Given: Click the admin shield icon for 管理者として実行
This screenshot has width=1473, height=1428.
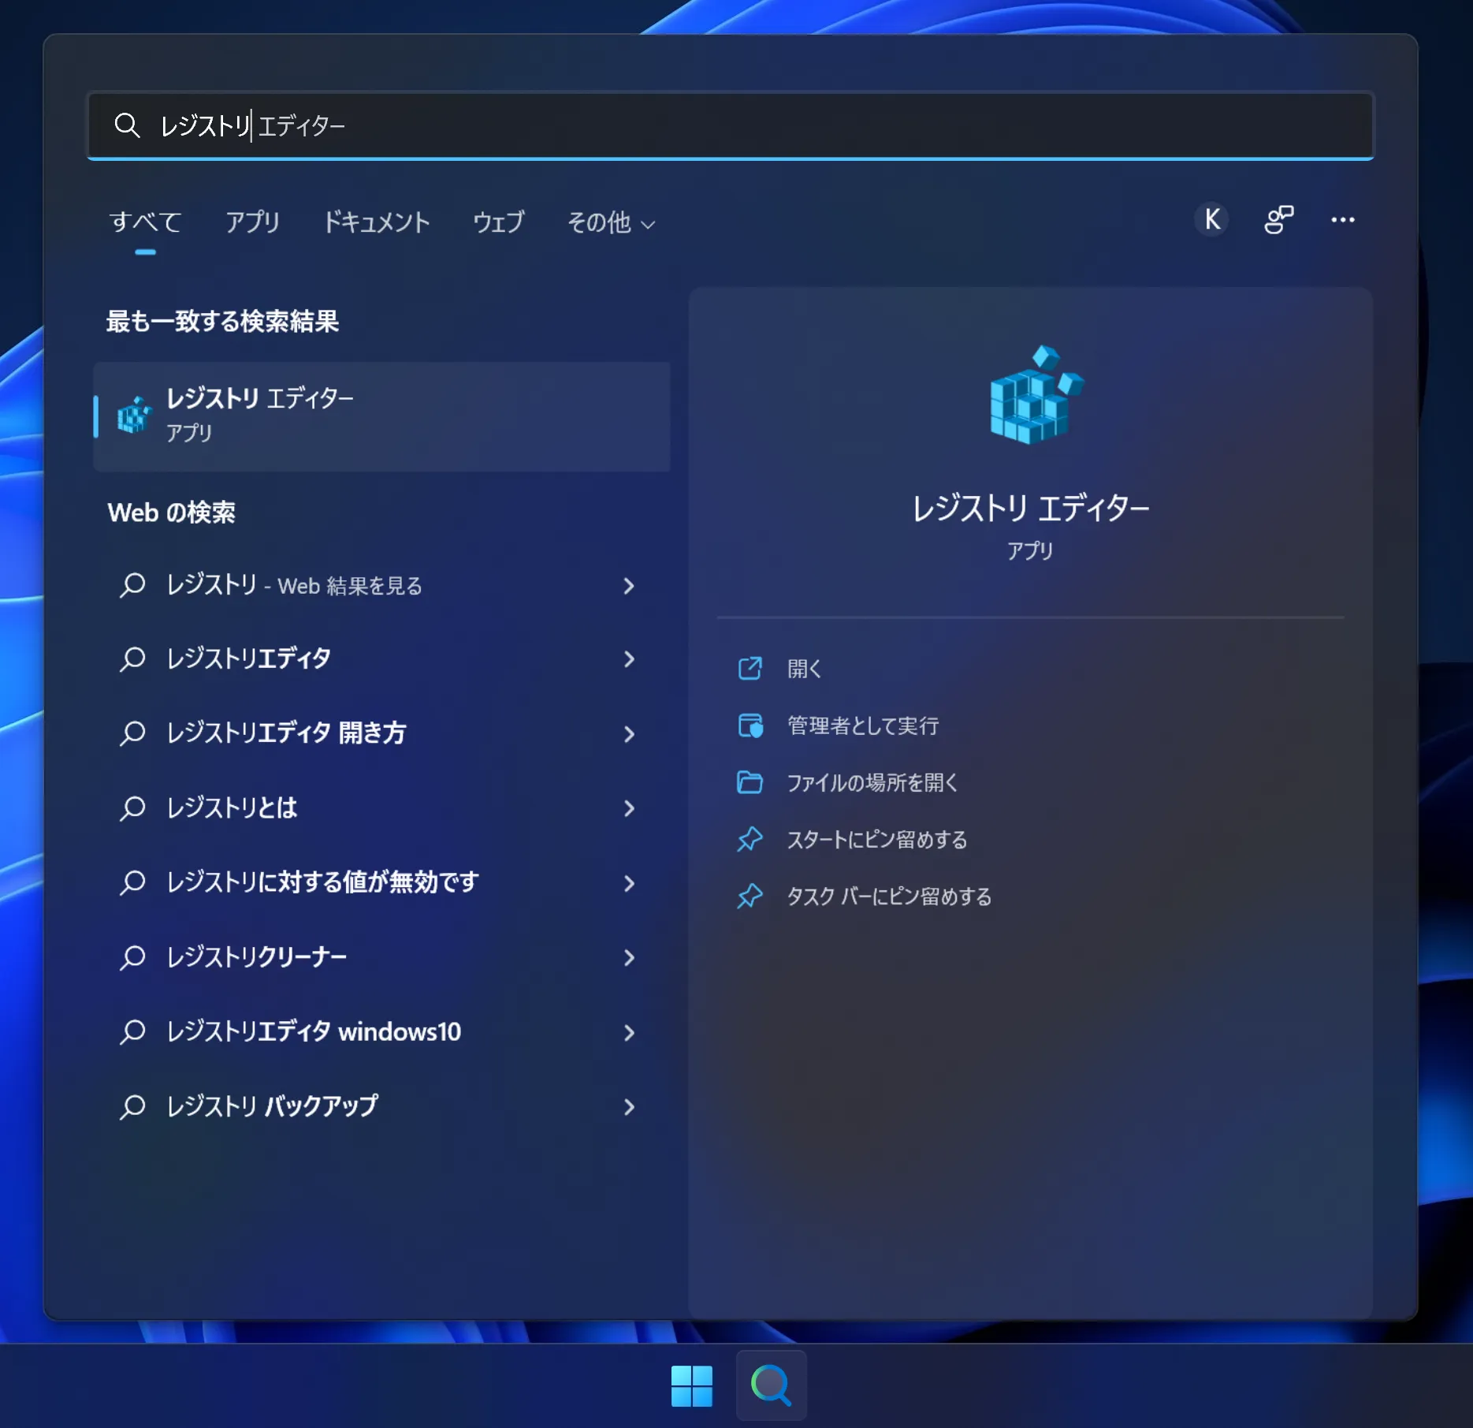Looking at the screenshot, I should tap(750, 725).
